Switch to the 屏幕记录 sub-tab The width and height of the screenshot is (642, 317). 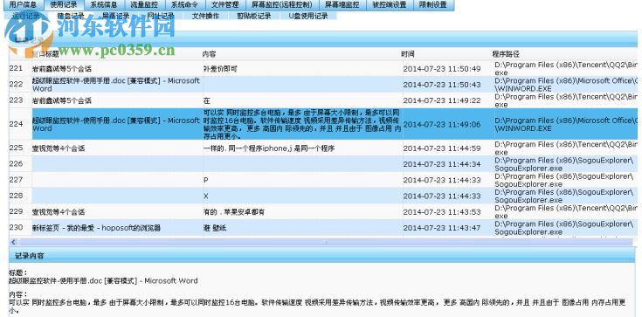pos(116,16)
